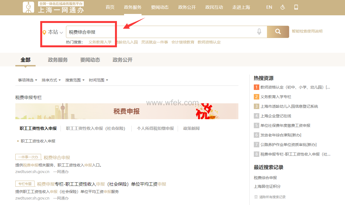The width and height of the screenshot is (345, 205).
Task: Open 智能检索使用说明 help link
Action: pos(307,31)
